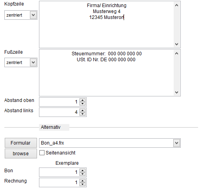The width and height of the screenshot is (204, 192).
Task: Open the Fußzeile alignment dropdown
Action: (33, 62)
